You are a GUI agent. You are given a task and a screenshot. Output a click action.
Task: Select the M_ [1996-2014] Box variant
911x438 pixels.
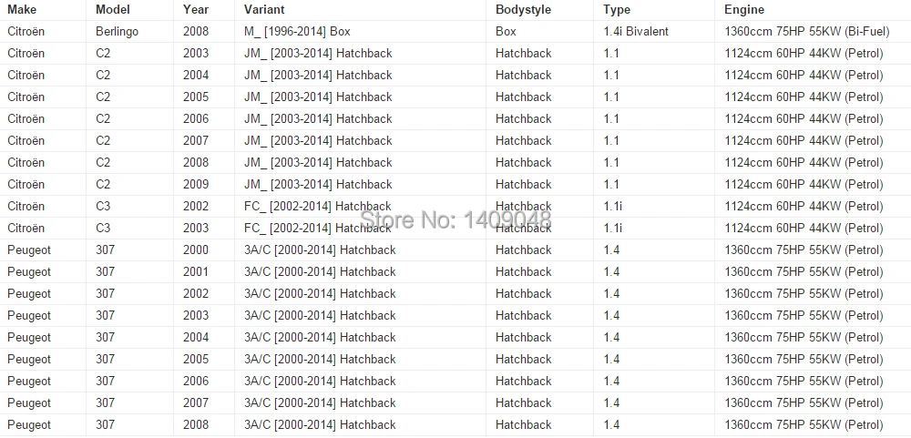[x=297, y=31]
